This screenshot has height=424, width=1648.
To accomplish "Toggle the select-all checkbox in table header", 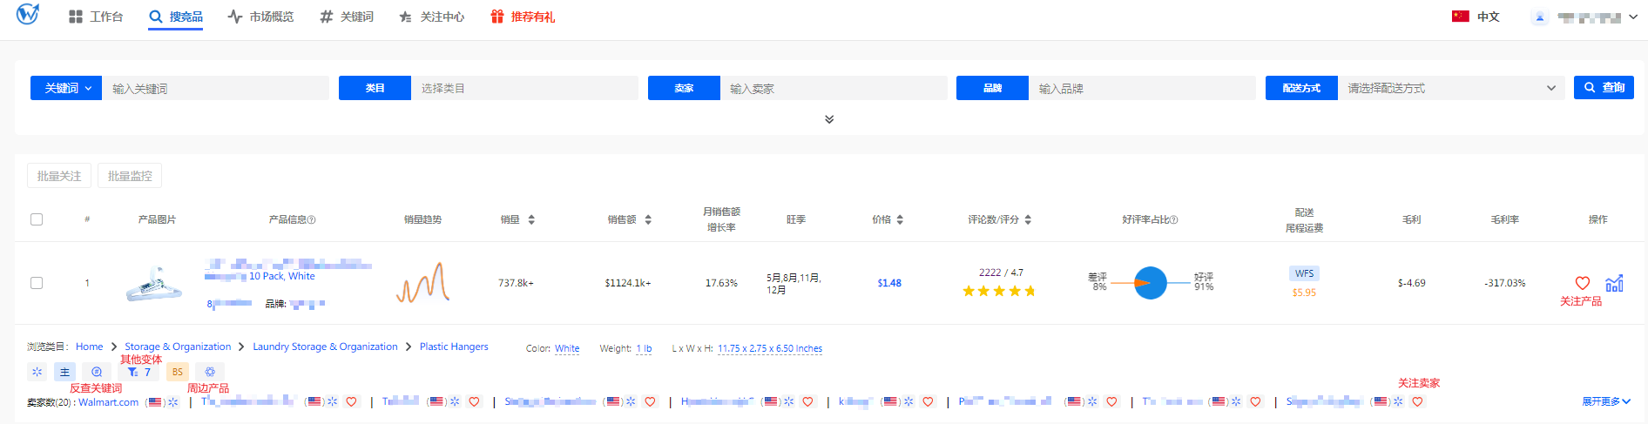I will 37,219.
